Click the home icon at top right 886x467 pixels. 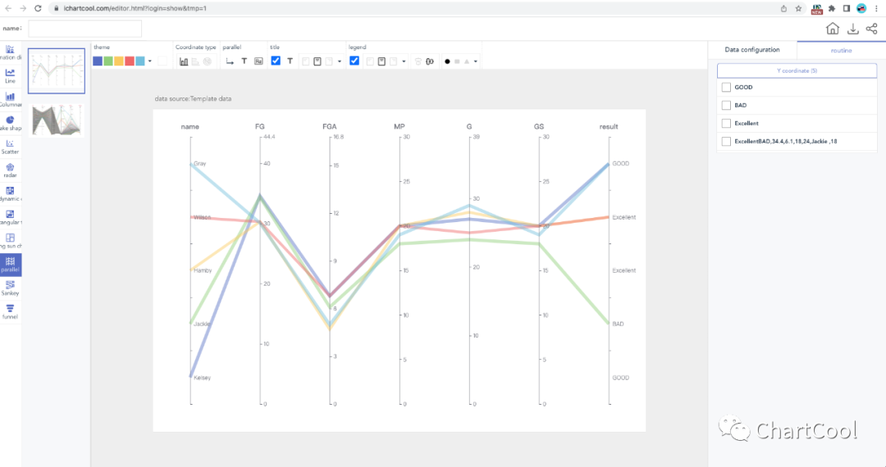click(x=833, y=29)
